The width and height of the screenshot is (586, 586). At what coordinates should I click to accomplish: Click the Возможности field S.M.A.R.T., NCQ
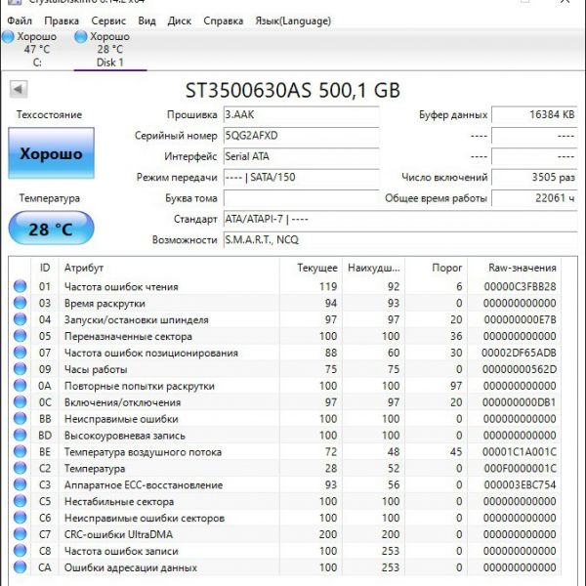[400, 240]
